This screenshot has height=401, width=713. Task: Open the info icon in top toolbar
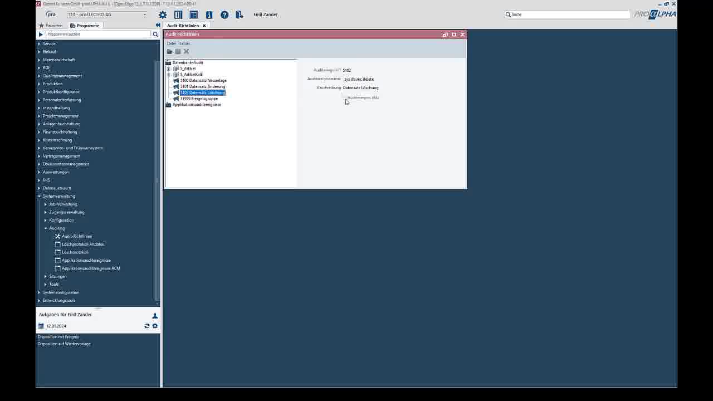[209, 15]
